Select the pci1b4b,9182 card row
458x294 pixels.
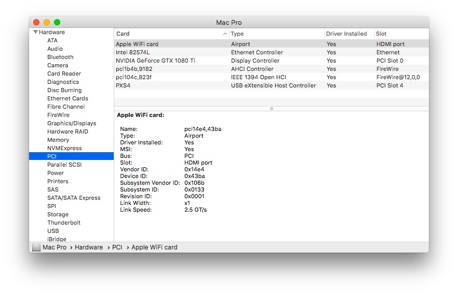[x=272, y=69]
